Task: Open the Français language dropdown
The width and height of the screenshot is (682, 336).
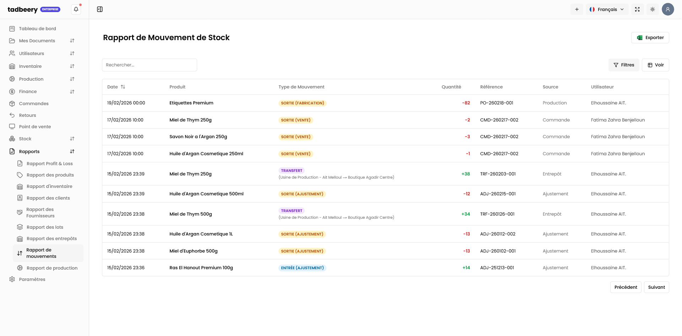Action: point(607,9)
